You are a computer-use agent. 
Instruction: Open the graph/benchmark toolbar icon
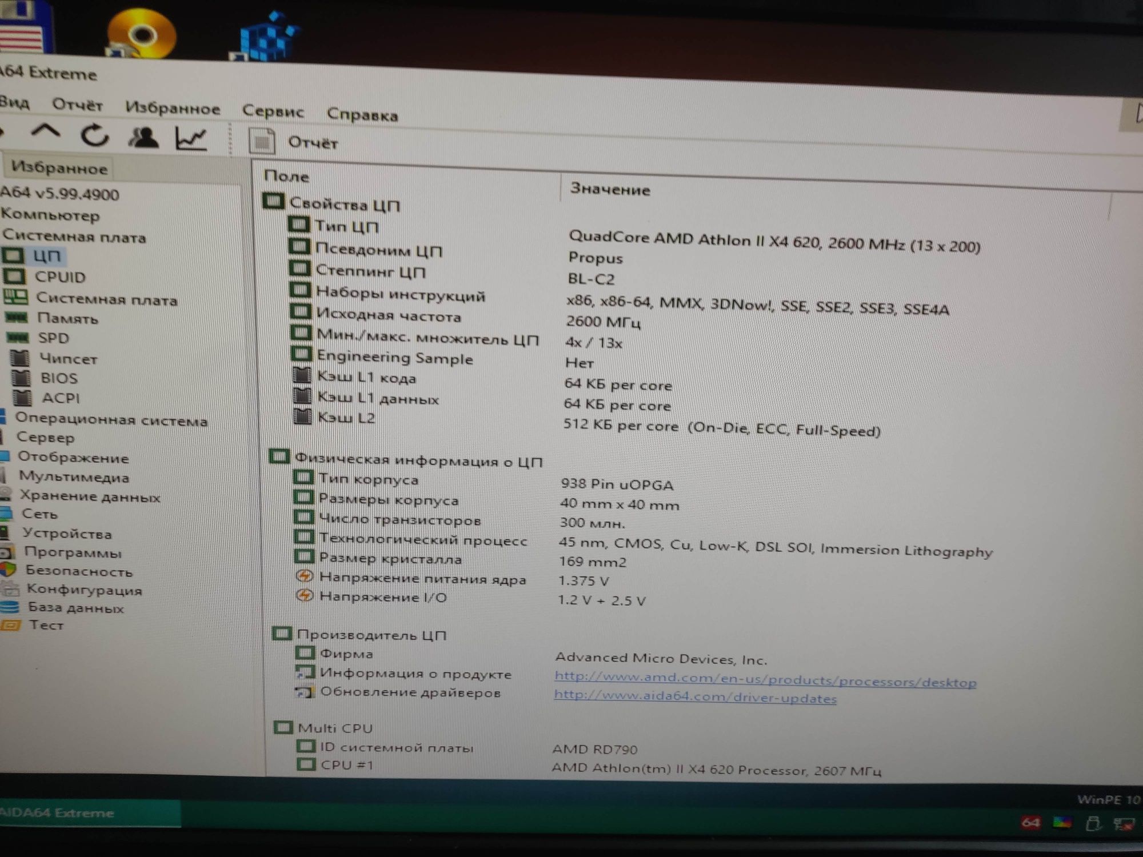(190, 138)
